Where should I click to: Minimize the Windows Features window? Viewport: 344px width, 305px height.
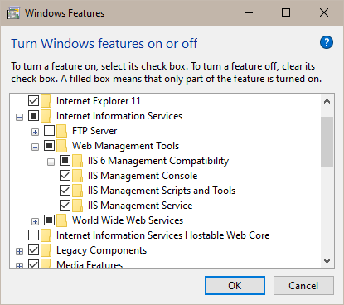click(x=249, y=12)
